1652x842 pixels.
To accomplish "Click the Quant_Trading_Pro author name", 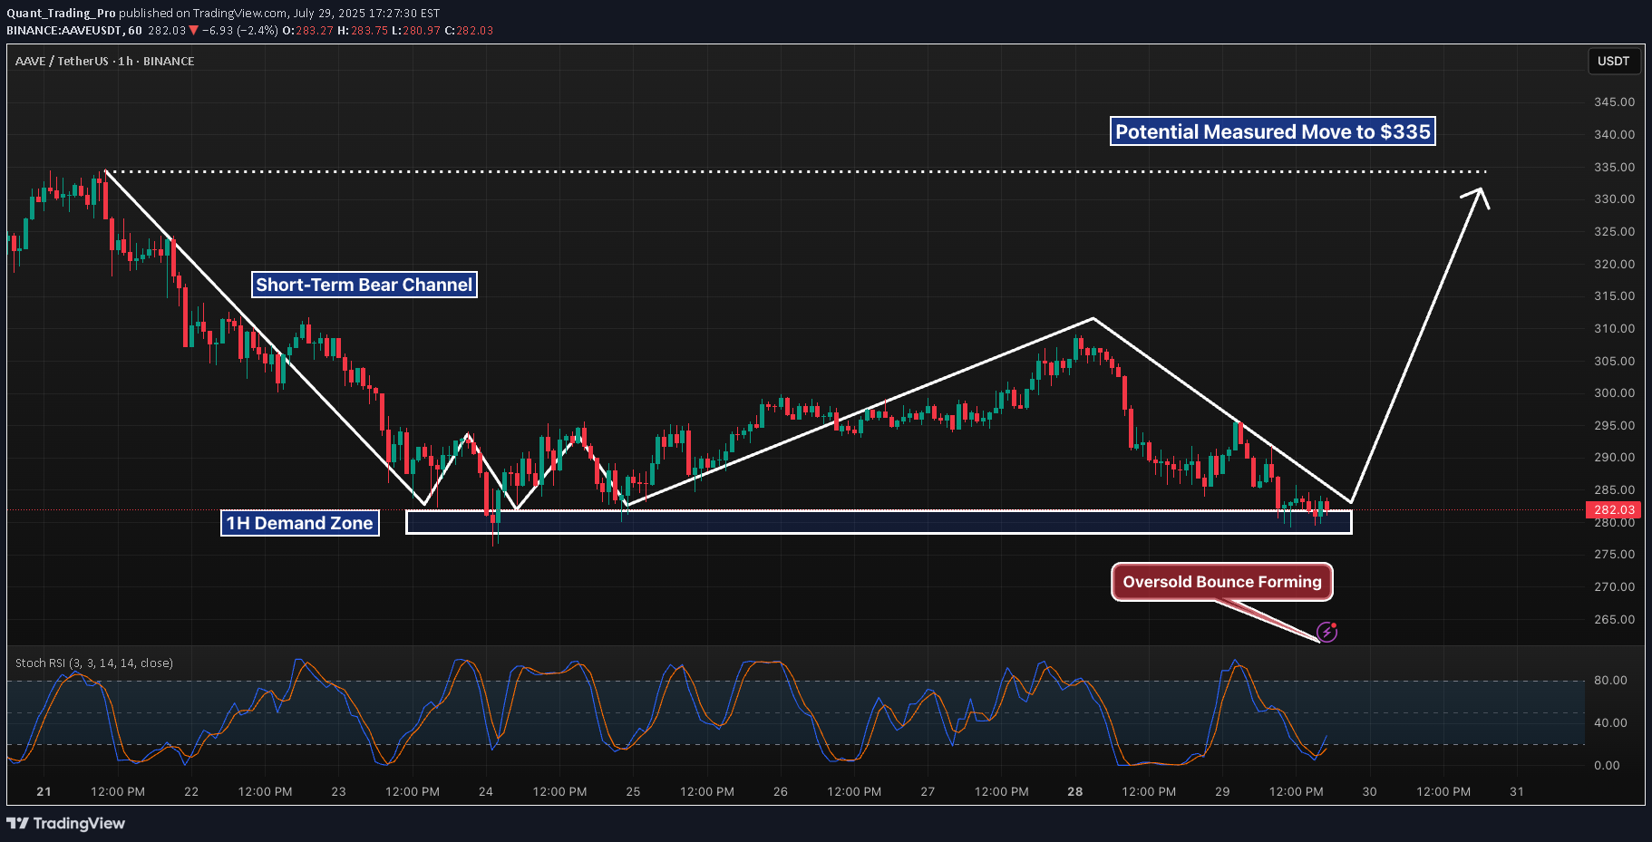I will 61,13.
